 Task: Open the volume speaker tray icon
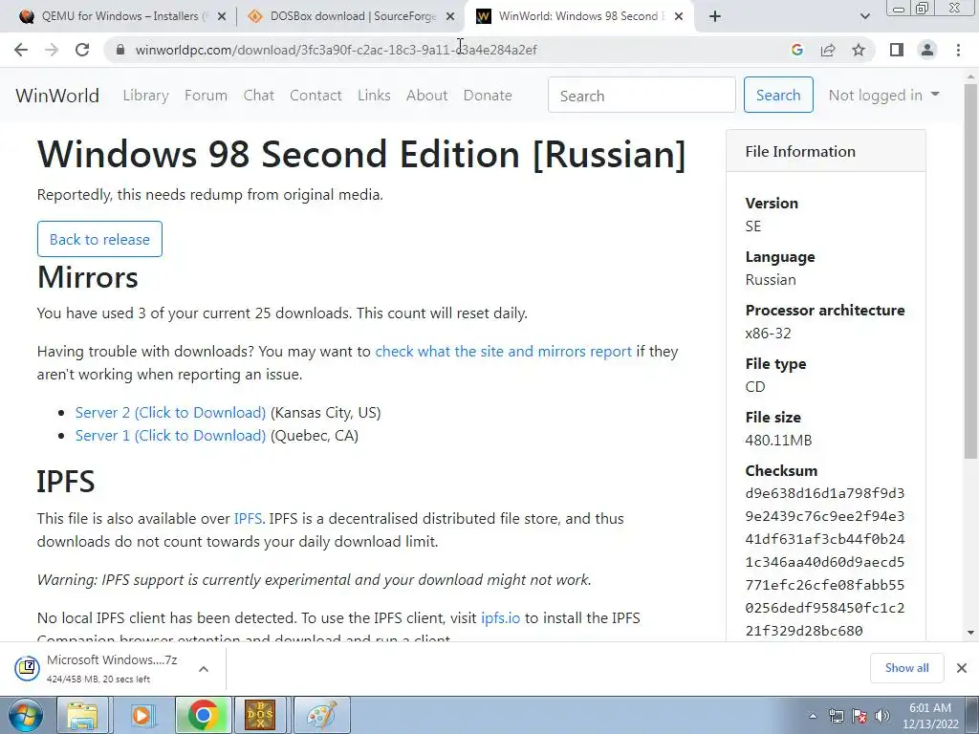click(x=882, y=716)
